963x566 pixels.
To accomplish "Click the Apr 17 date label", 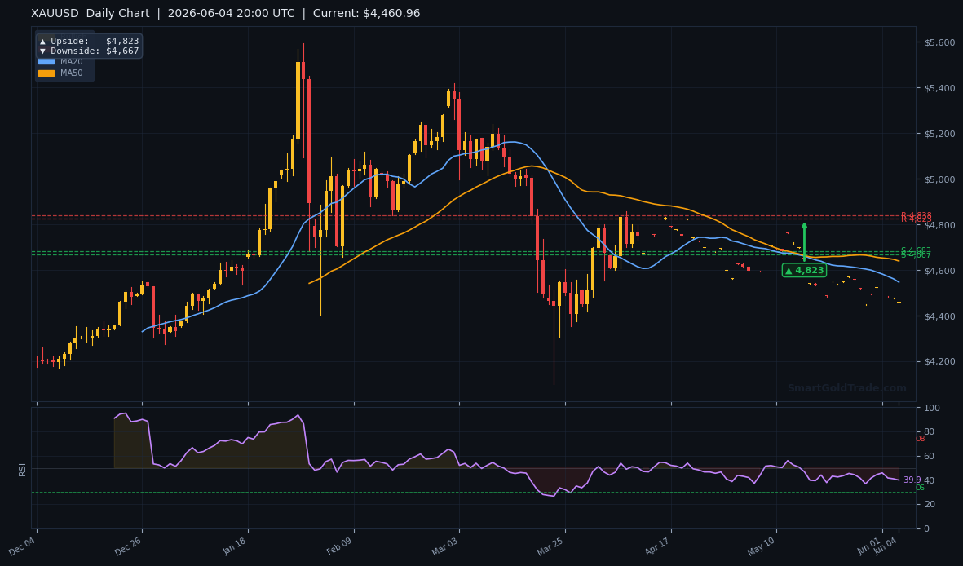I will coord(658,546).
